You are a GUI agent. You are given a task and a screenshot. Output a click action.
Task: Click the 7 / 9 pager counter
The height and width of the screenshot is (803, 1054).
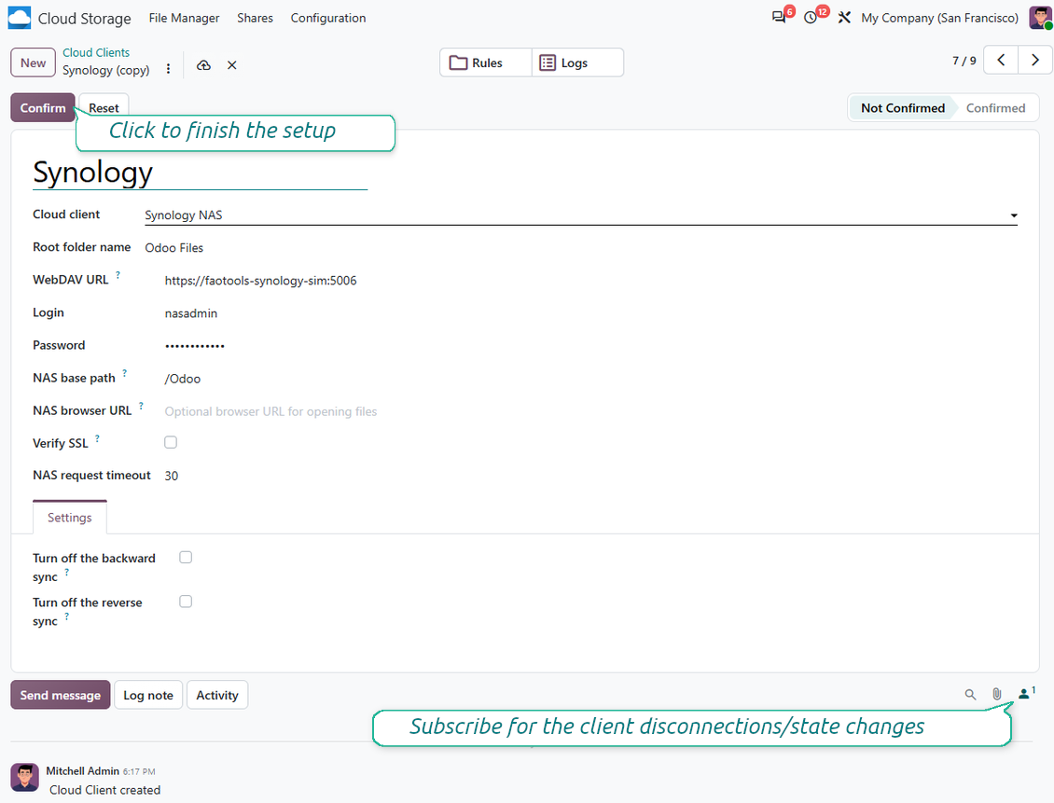pos(964,61)
